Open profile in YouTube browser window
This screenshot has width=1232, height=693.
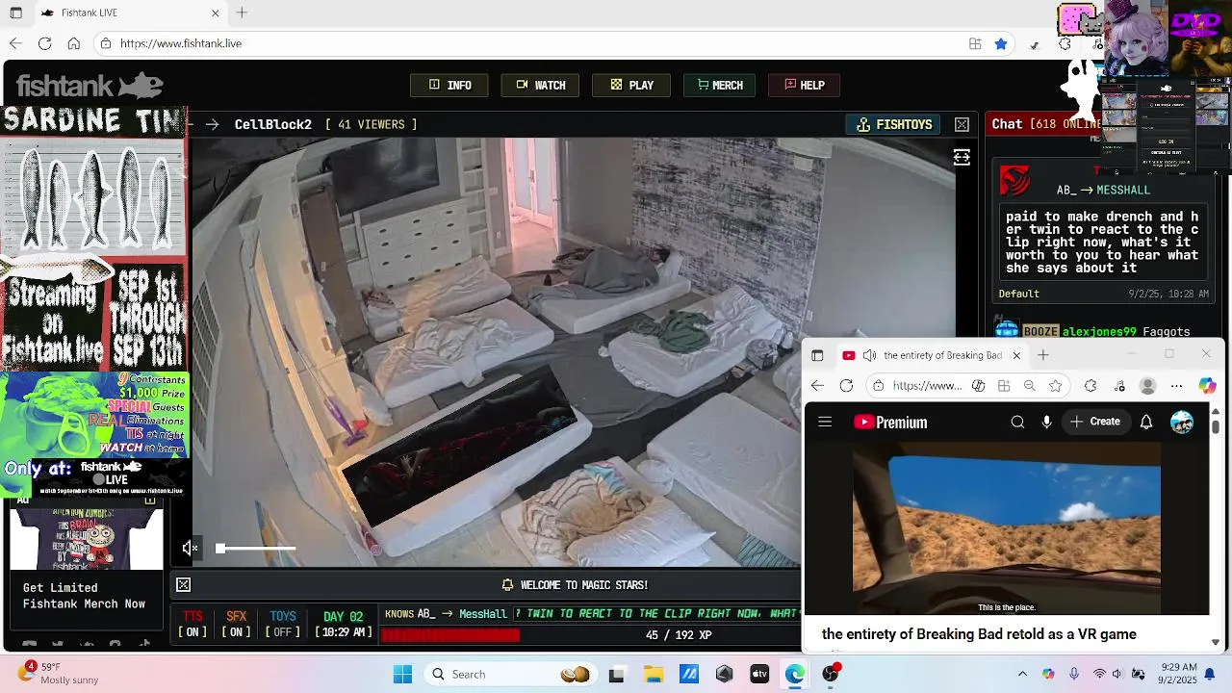tap(1147, 386)
